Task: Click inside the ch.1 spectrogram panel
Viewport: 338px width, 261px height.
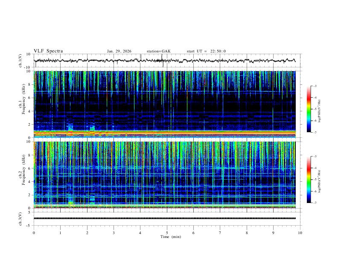Action: tap(164, 104)
